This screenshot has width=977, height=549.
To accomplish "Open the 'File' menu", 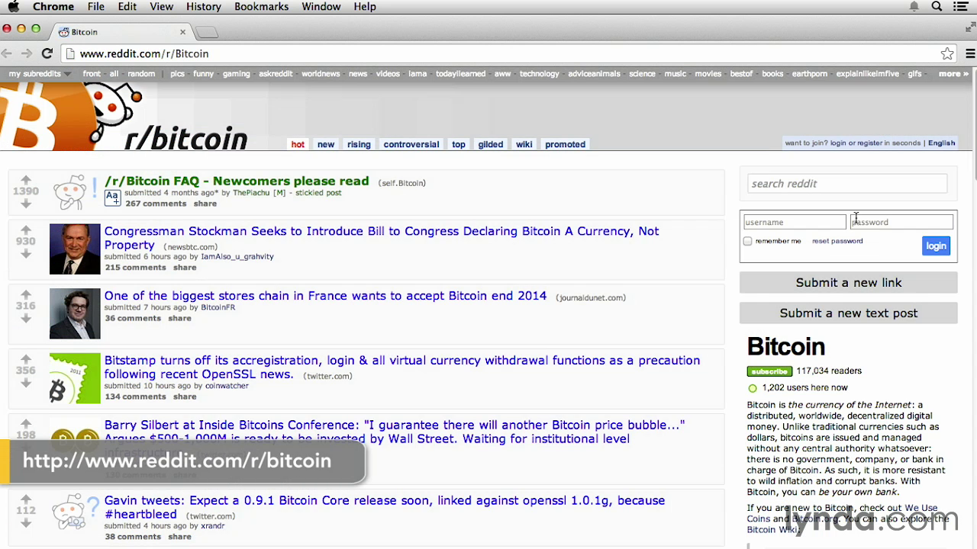I will point(96,7).
